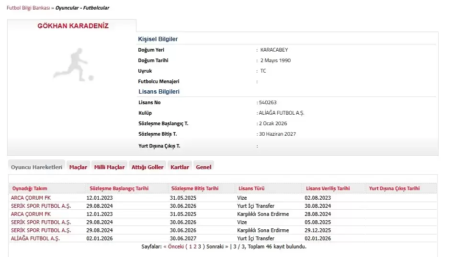Open ARCA ÇORUM FK in the Vize row
The width and height of the screenshot is (475, 257).
click(x=31, y=198)
